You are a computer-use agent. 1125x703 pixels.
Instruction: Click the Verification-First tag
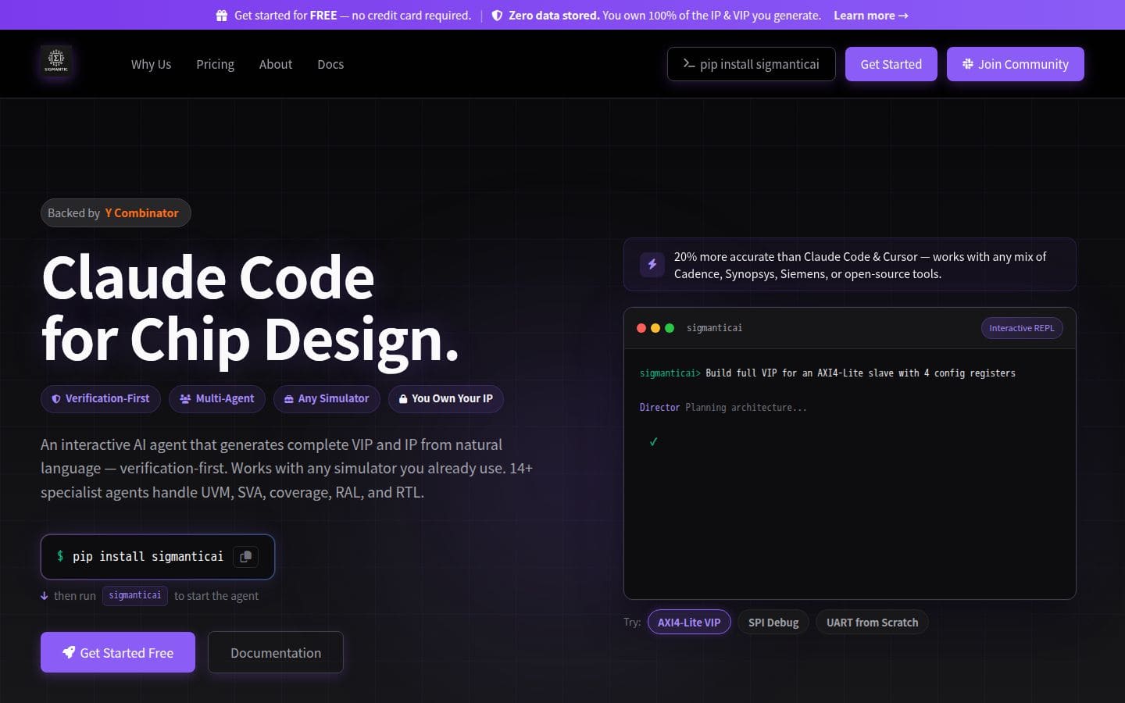tap(101, 399)
